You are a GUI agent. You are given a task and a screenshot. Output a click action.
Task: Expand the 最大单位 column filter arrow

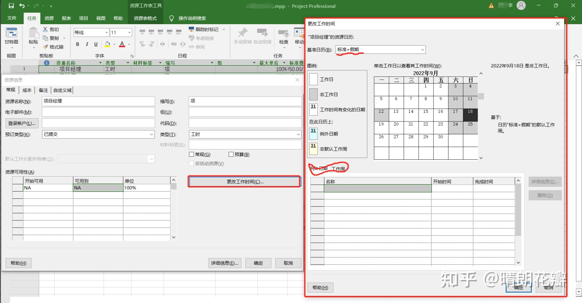(x=284, y=63)
